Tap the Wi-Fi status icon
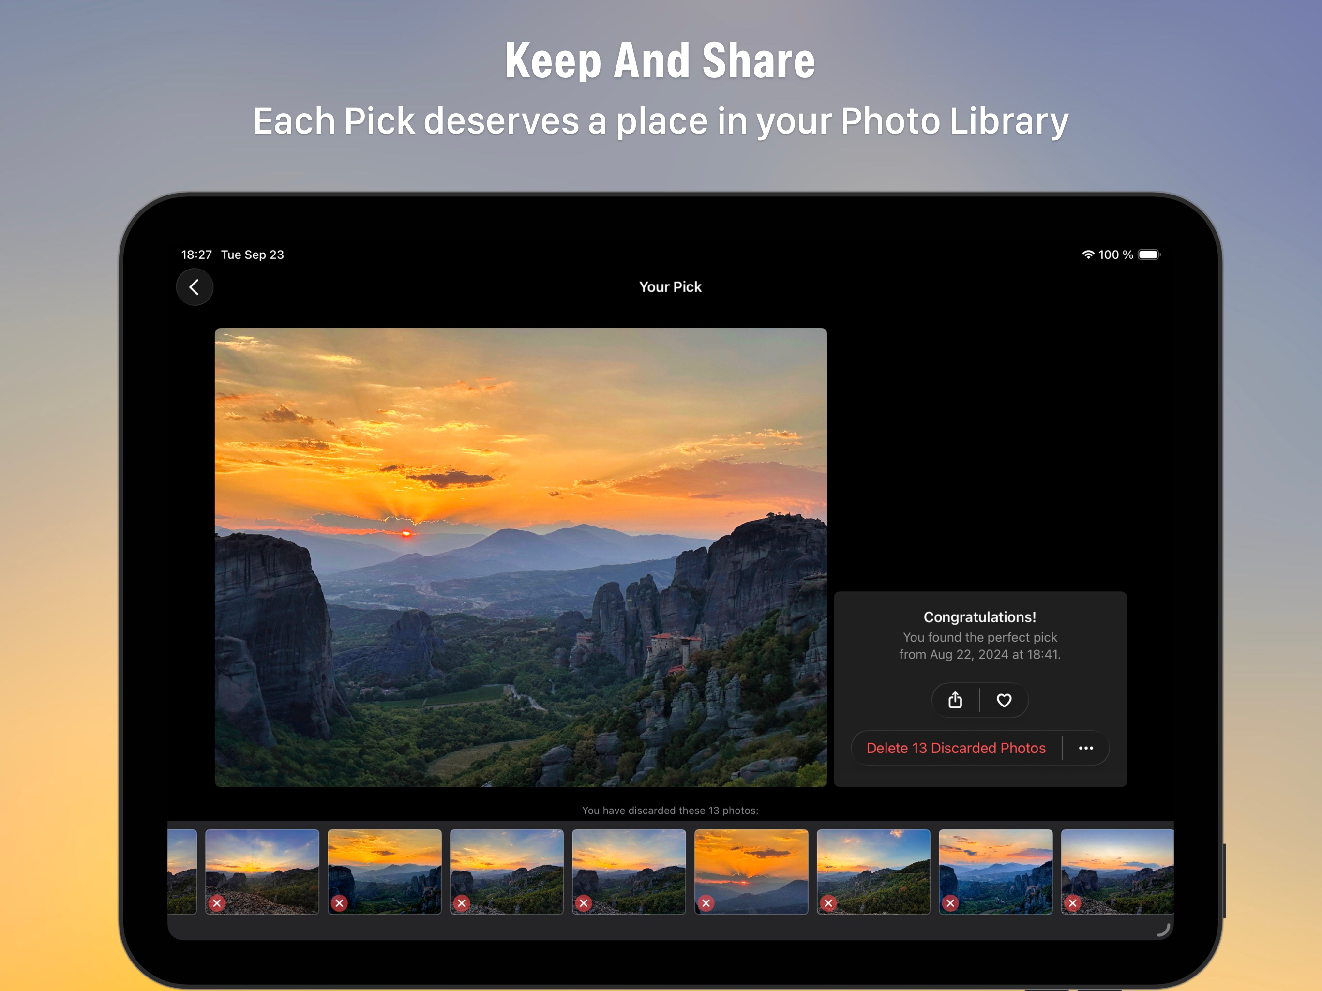 coord(1088,255)
